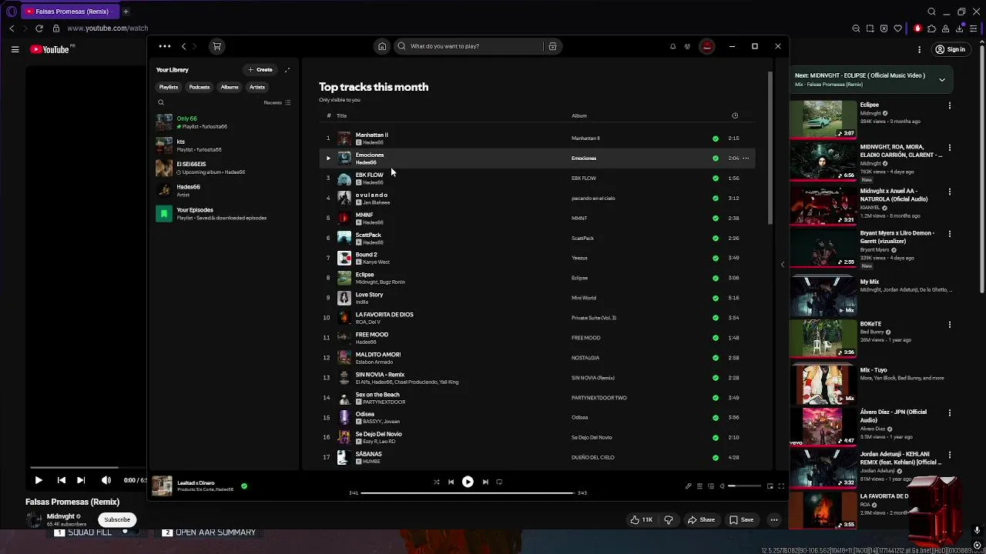Toggle saved checkmark for SÁBANAS

(716, 457)
